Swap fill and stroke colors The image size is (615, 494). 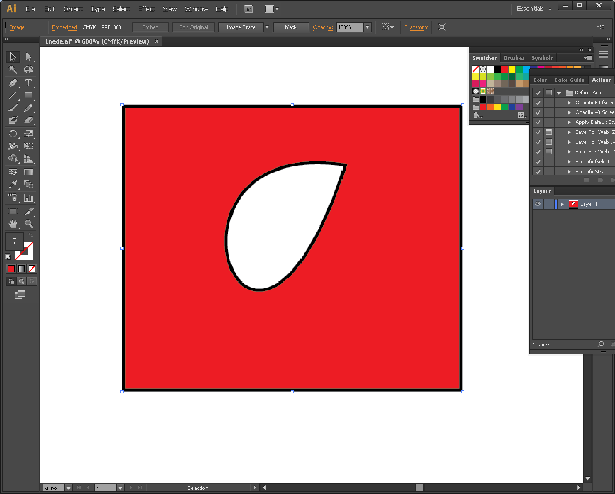(31, 235)
